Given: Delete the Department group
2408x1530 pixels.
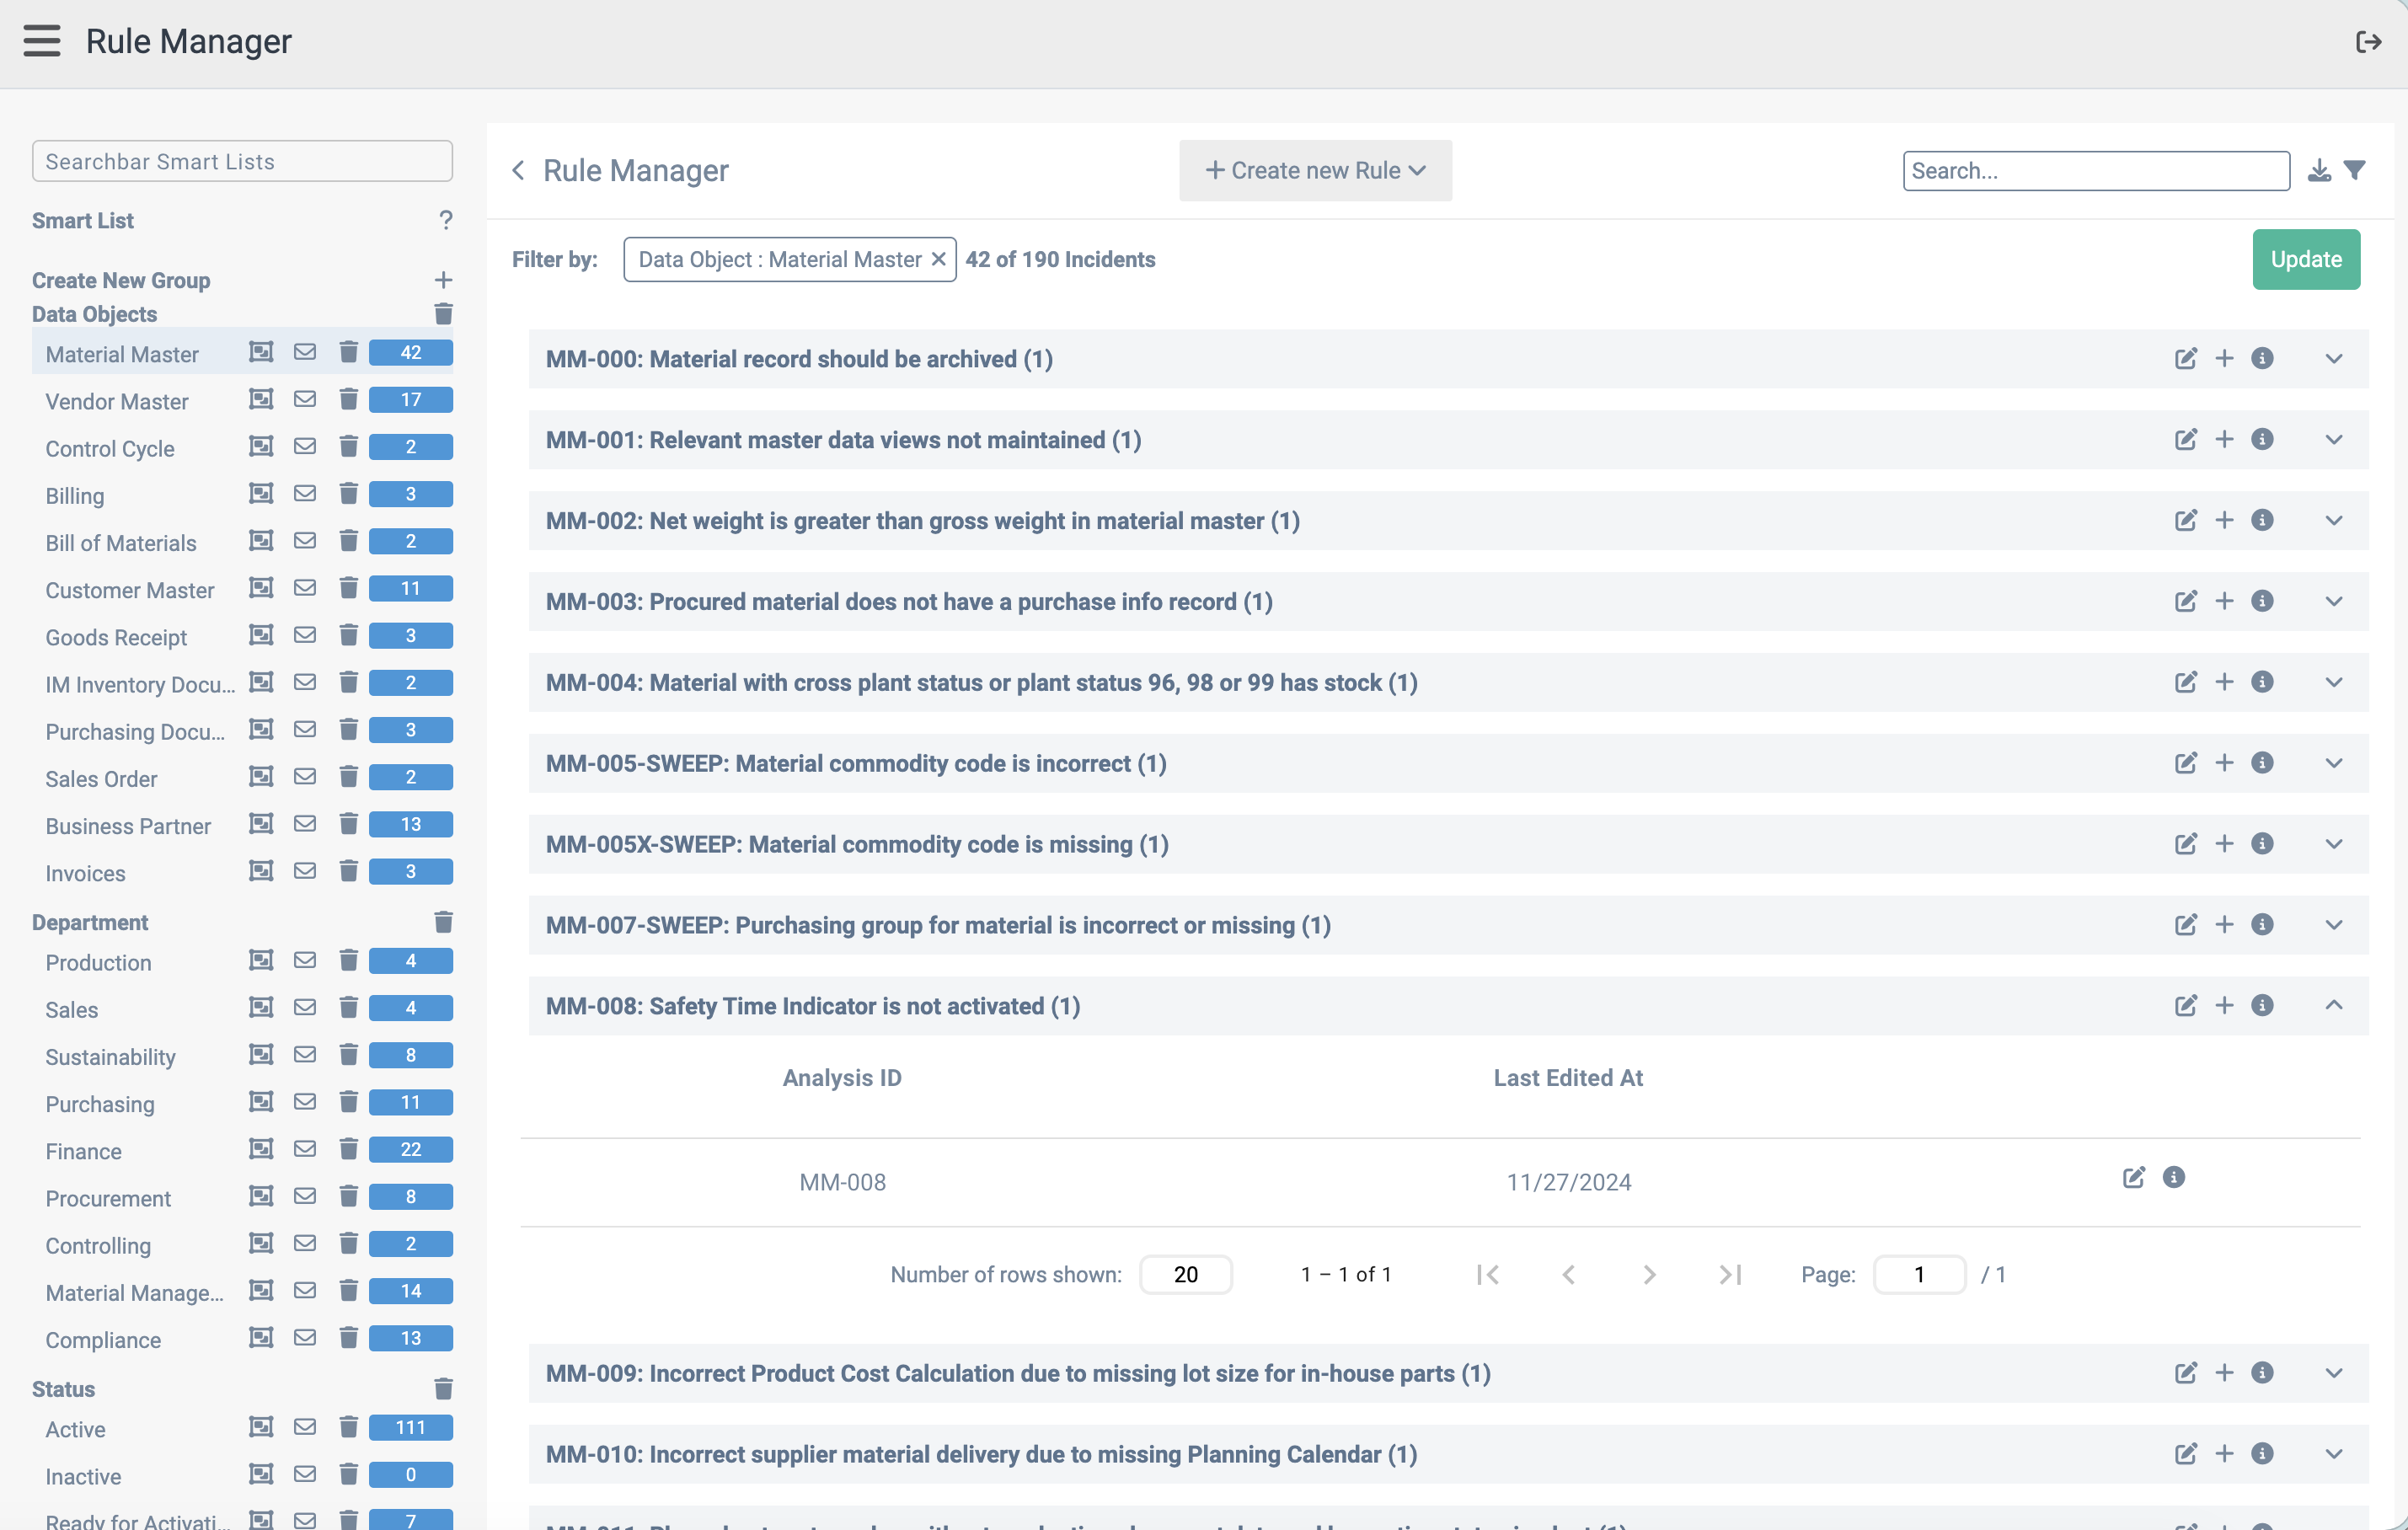Looking at the screenshot, I should pos(443,922).
